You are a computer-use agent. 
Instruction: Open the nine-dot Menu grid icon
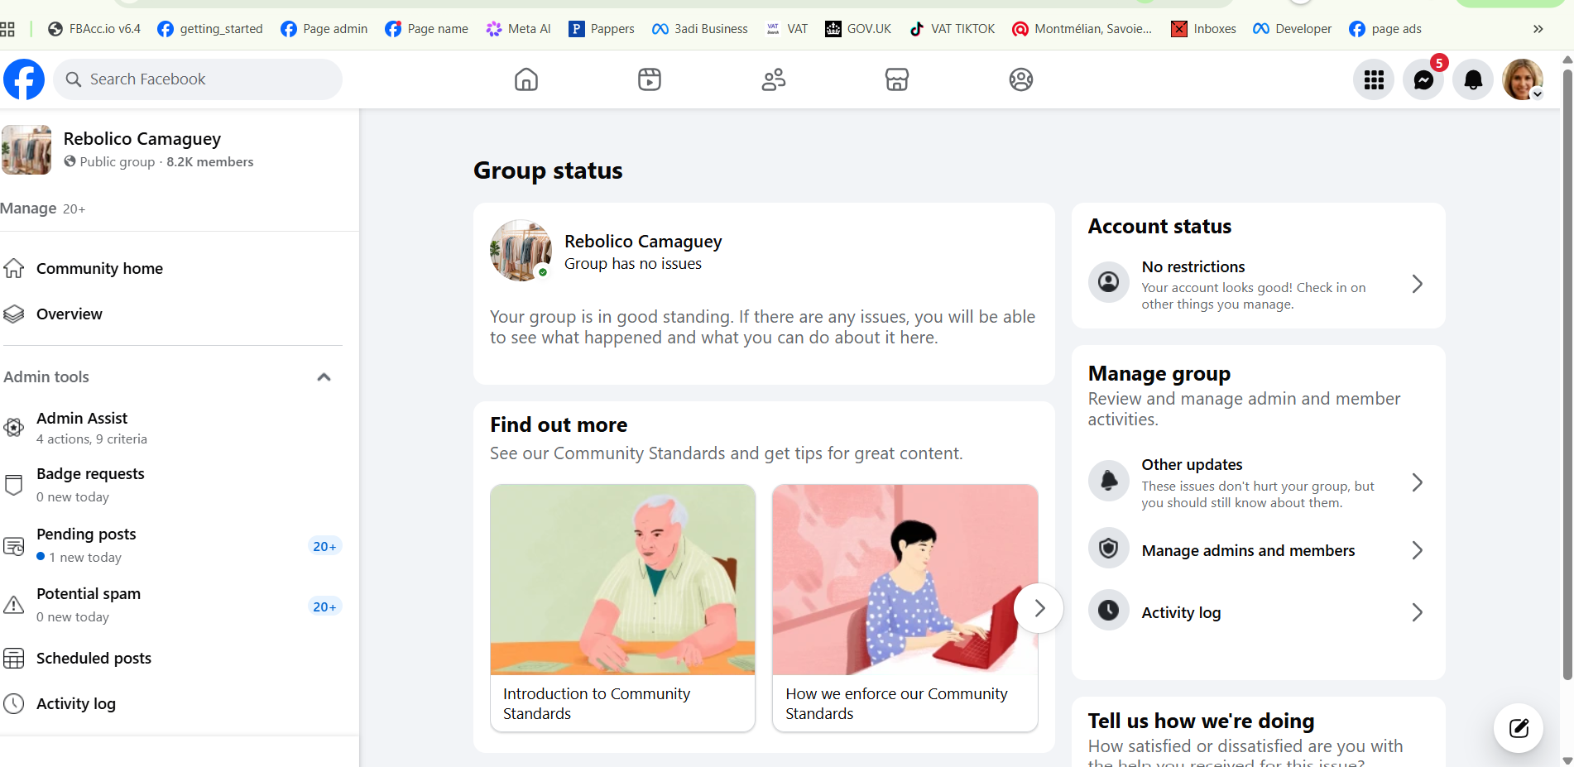pos(1374,79)
